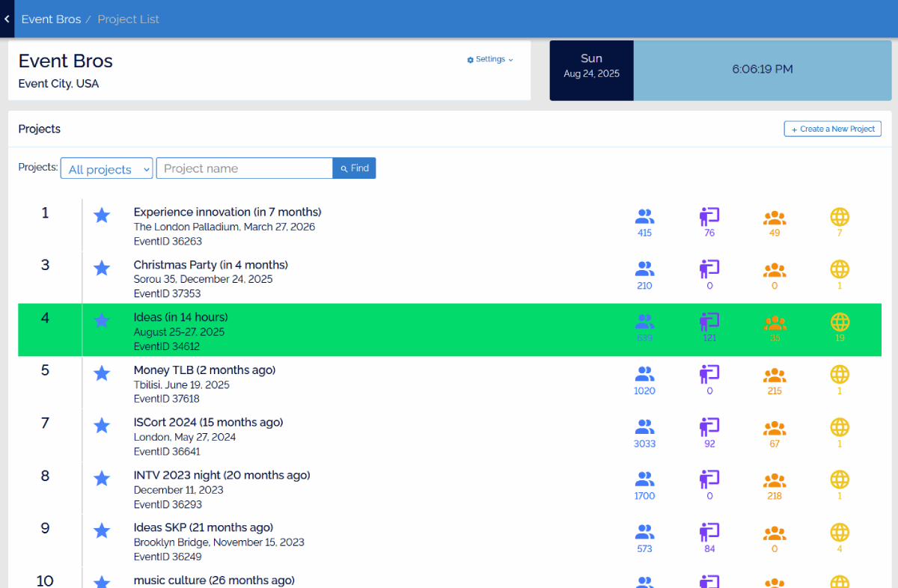Click globe icon in highlighted Ideas row
898x588 pixels.
[x=840, y=322]
